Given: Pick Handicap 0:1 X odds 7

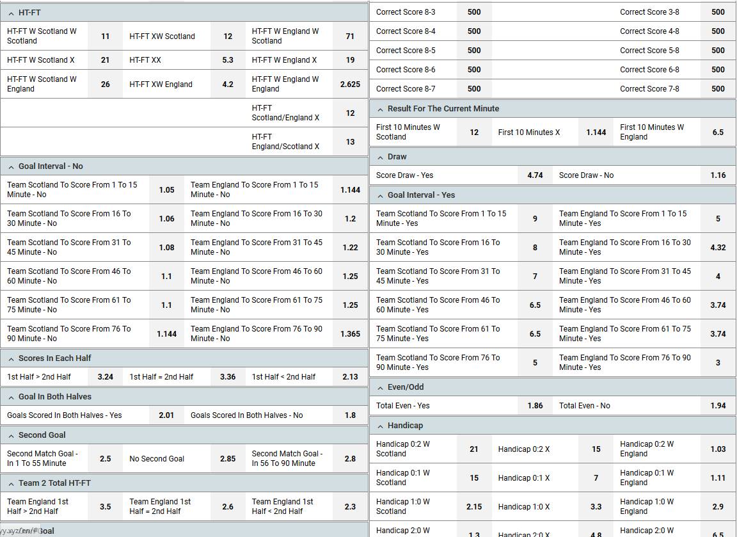Looking at the screenshot, I should click(x=596, y=477).
